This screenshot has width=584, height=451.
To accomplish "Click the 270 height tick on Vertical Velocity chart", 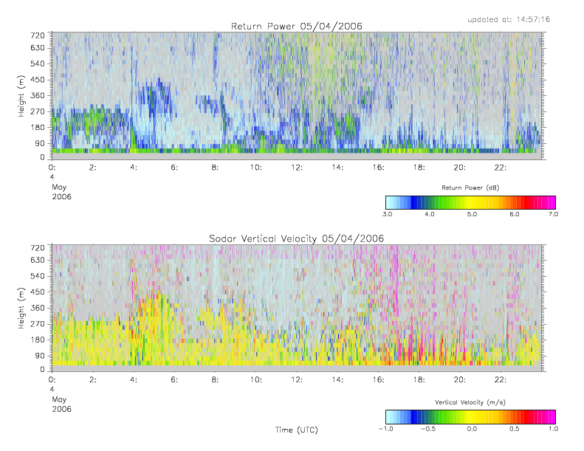I will [x=38, y=323].
